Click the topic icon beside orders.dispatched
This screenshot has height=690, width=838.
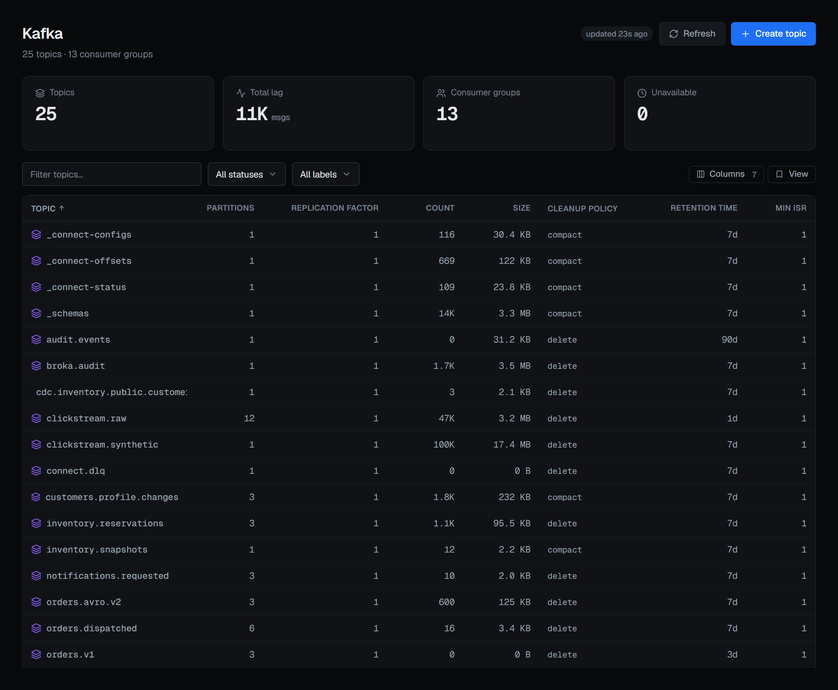[36, 628]
